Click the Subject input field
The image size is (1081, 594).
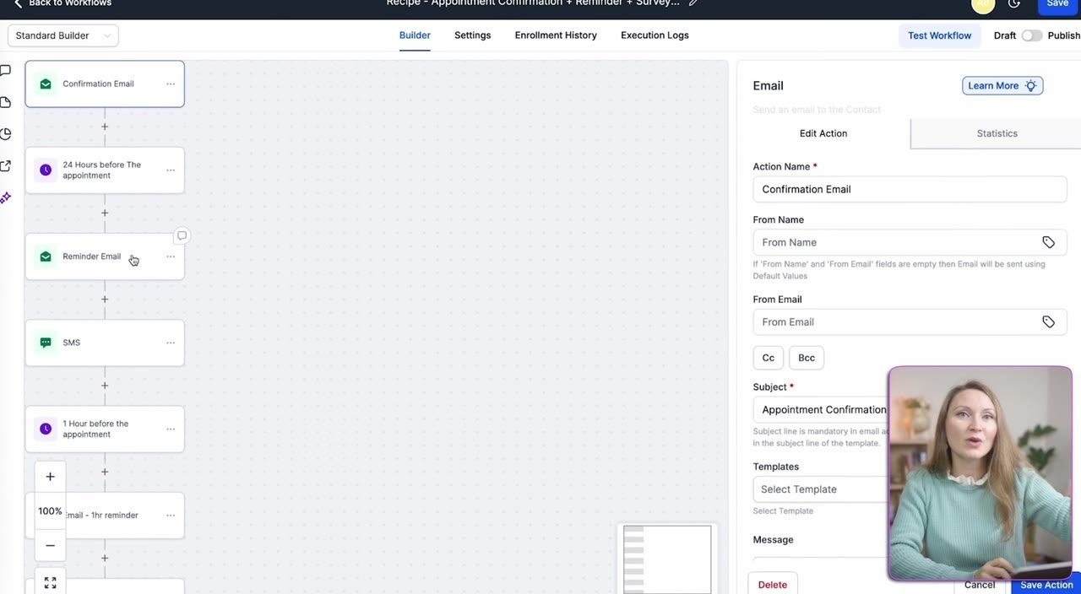pyautogui.click(x=820, y=409)
